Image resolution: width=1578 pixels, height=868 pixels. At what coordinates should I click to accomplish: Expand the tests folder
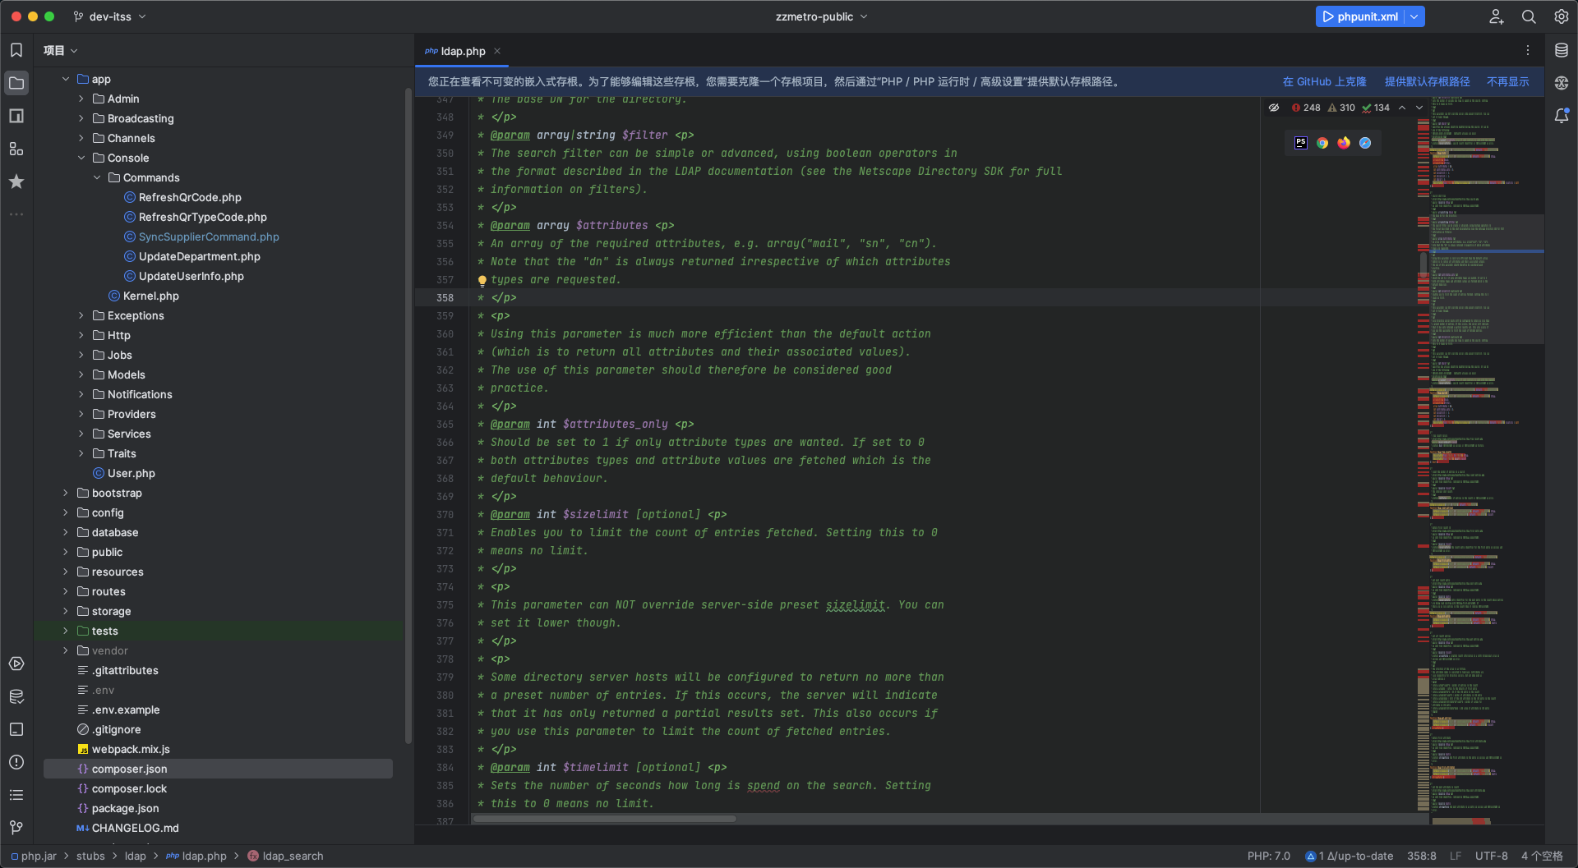[x=66, y=631]
